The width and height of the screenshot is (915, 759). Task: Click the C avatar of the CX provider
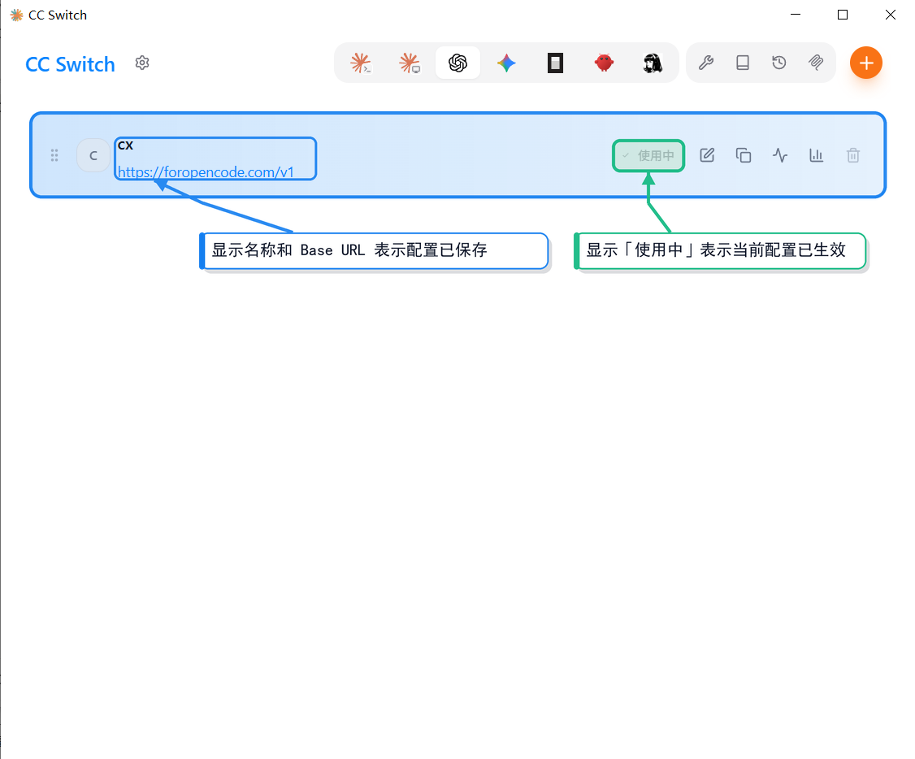pos(93,155)
